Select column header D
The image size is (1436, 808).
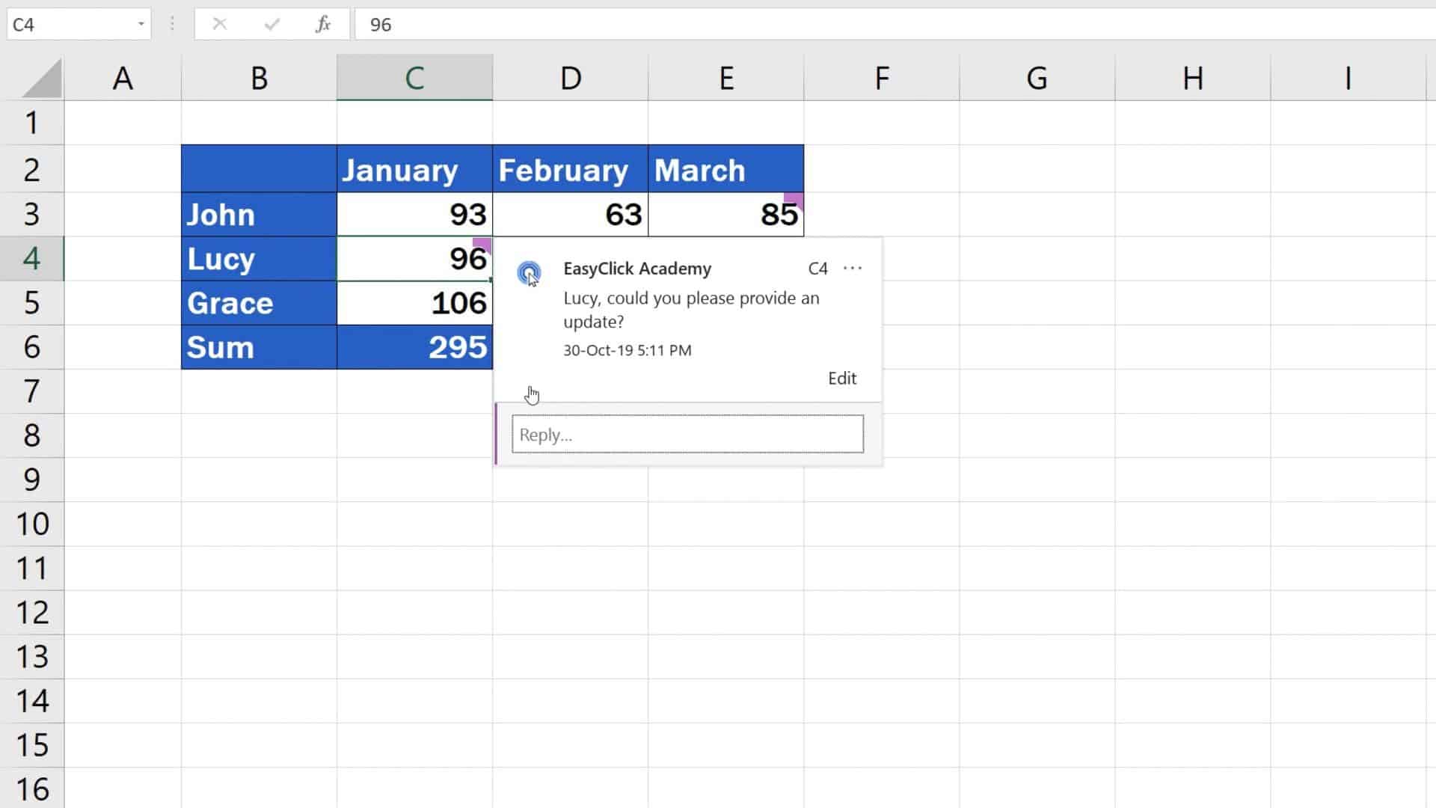[x=571, y=77]
